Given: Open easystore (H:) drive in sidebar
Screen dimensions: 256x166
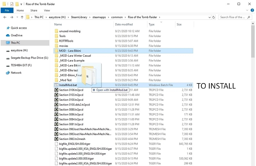Looking at the screenshot, I should pyautogui.click(x=19, y=50).
